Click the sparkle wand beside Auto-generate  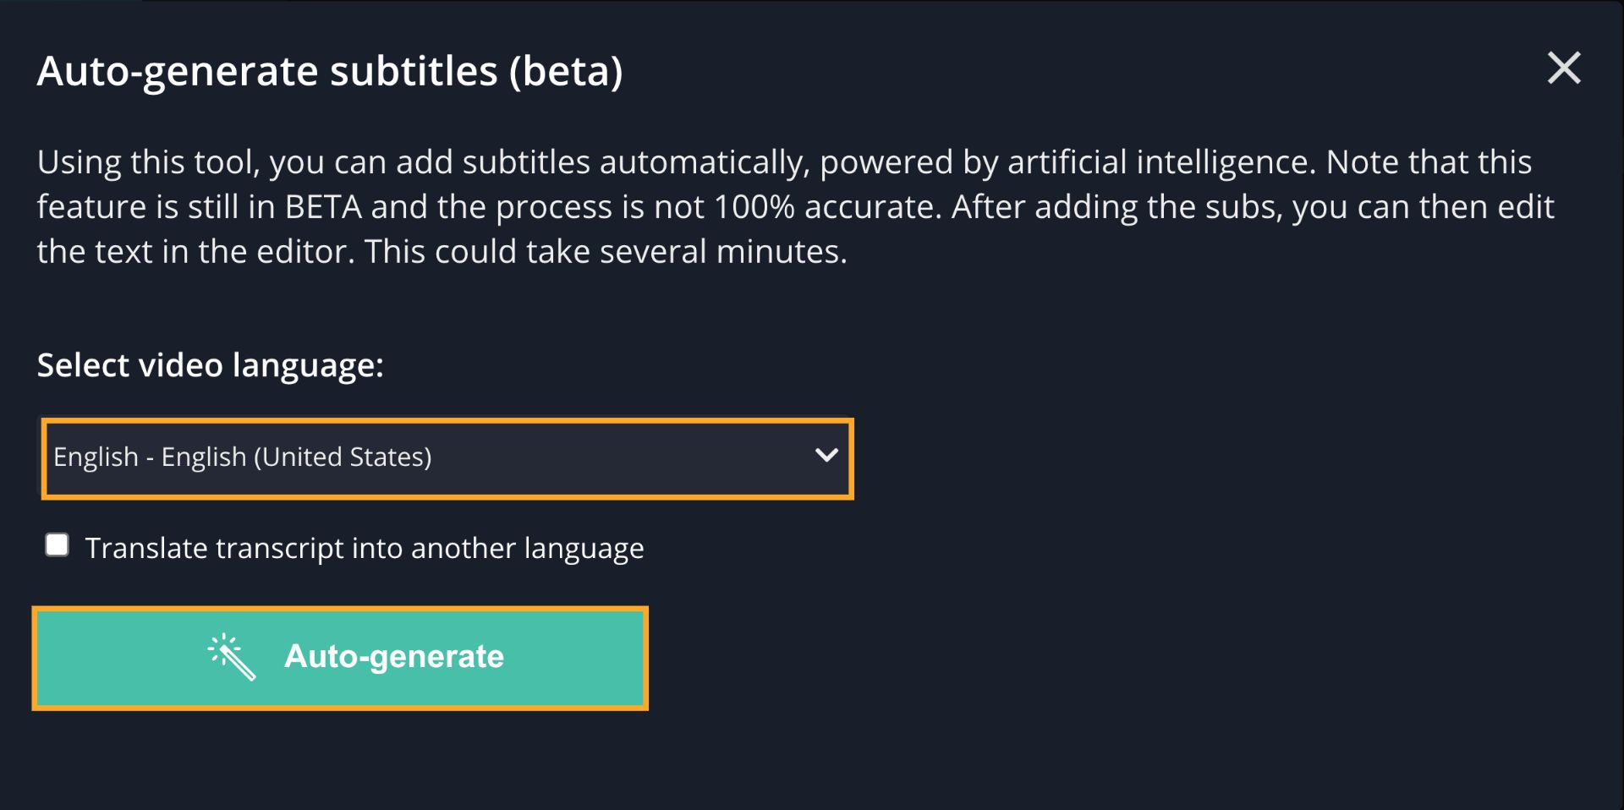click(x=232, y=657)
